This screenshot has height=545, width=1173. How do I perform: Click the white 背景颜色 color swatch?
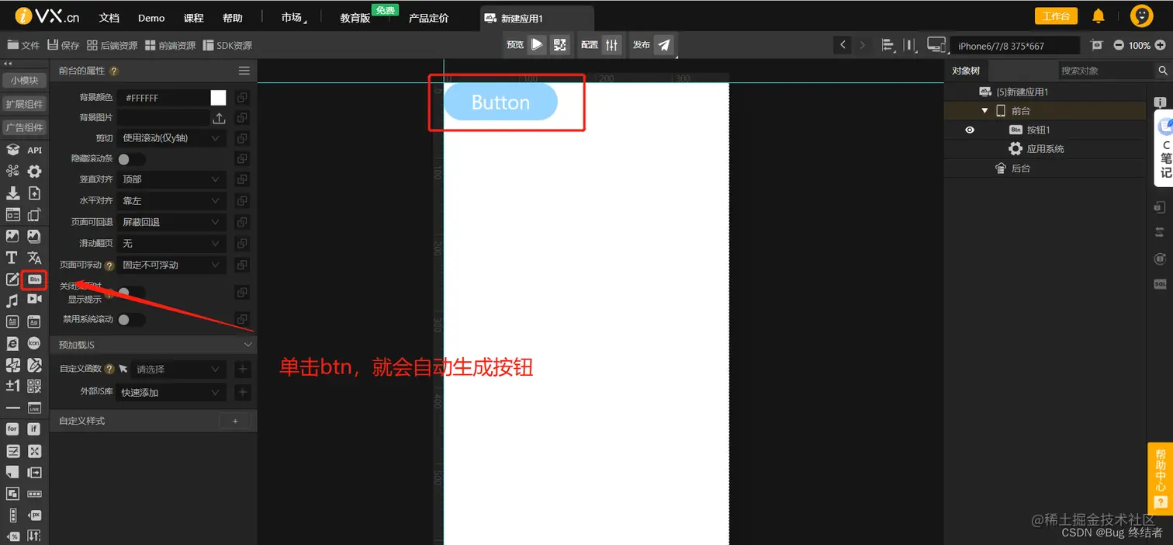[217, 97]
